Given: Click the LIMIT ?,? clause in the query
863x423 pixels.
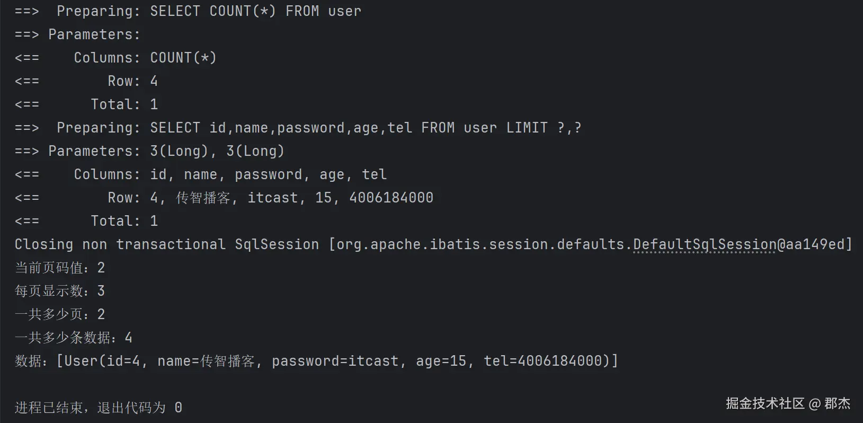Looking at the screenshot, I should (x=544, y=128).
